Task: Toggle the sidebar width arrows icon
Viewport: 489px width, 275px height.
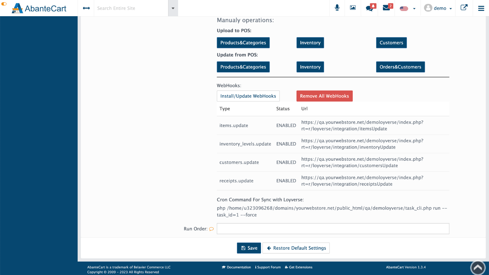Action: [x=86, y=8]
